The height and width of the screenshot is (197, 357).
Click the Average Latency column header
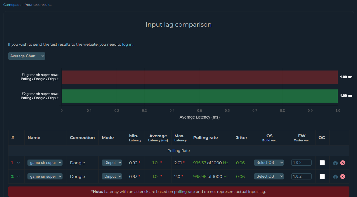158,138
